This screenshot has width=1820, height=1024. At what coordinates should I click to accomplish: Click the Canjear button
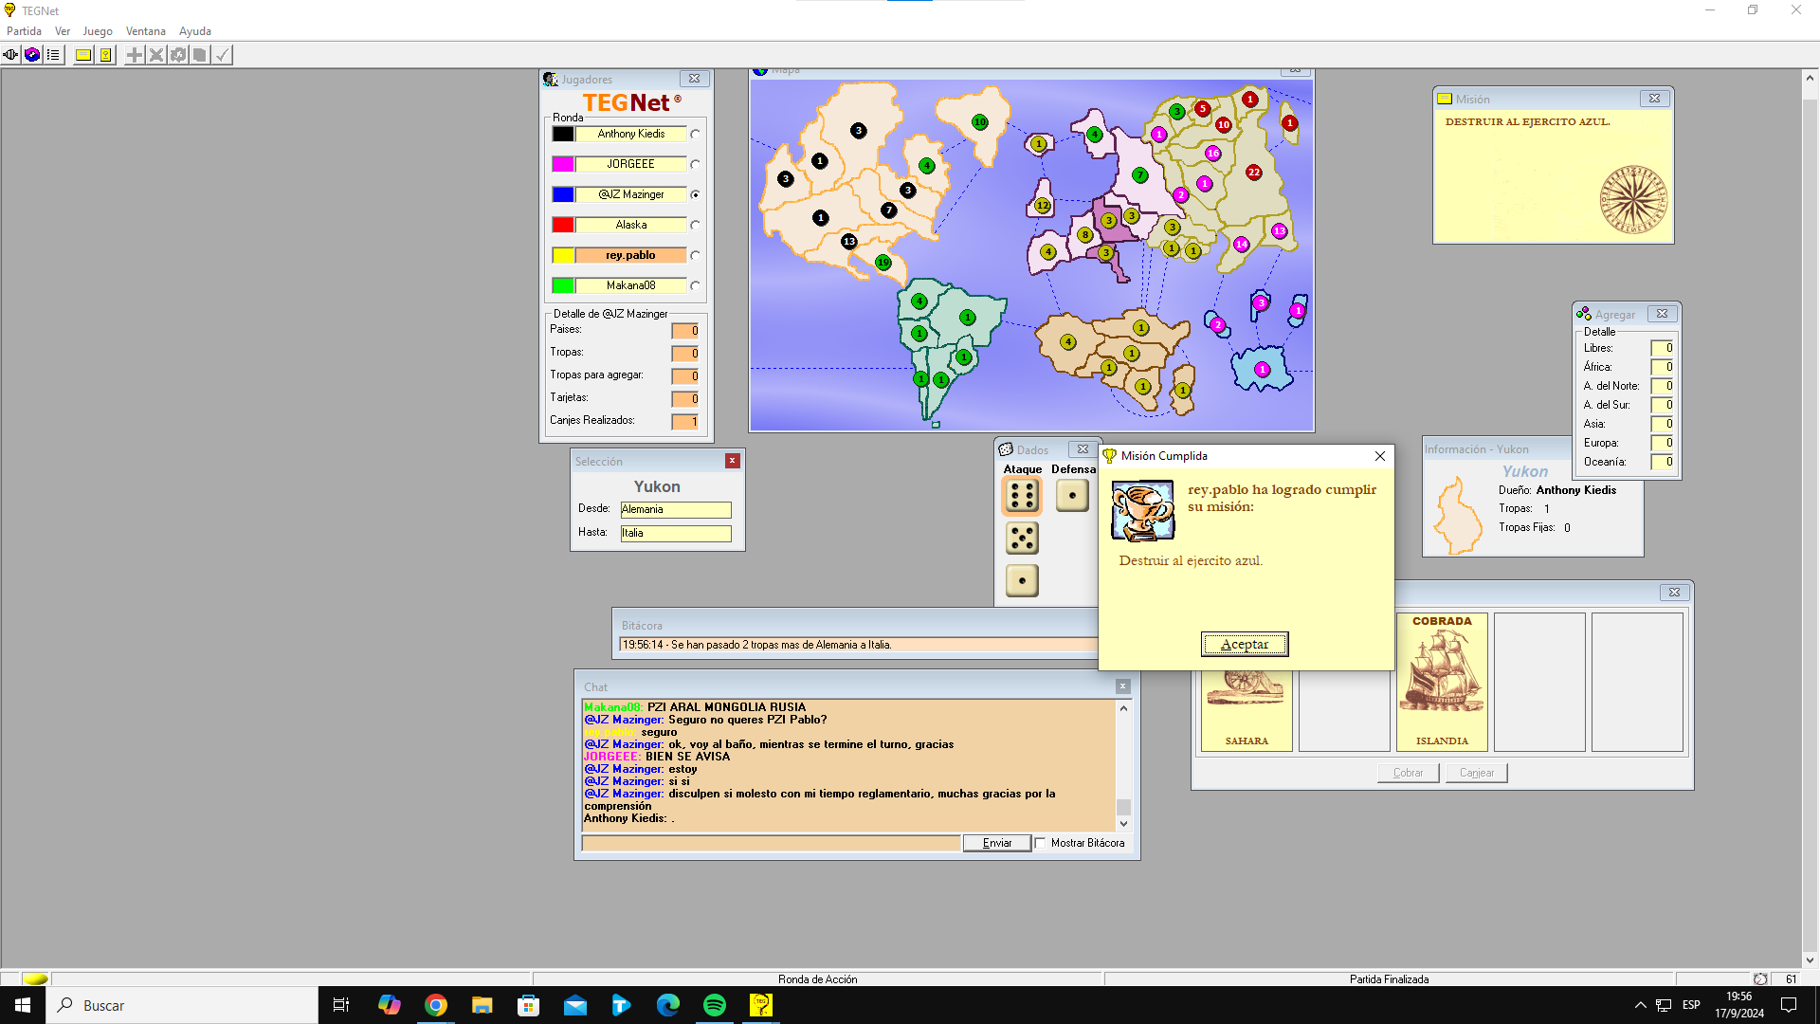pyautogui.click(x=1476, y=773)
